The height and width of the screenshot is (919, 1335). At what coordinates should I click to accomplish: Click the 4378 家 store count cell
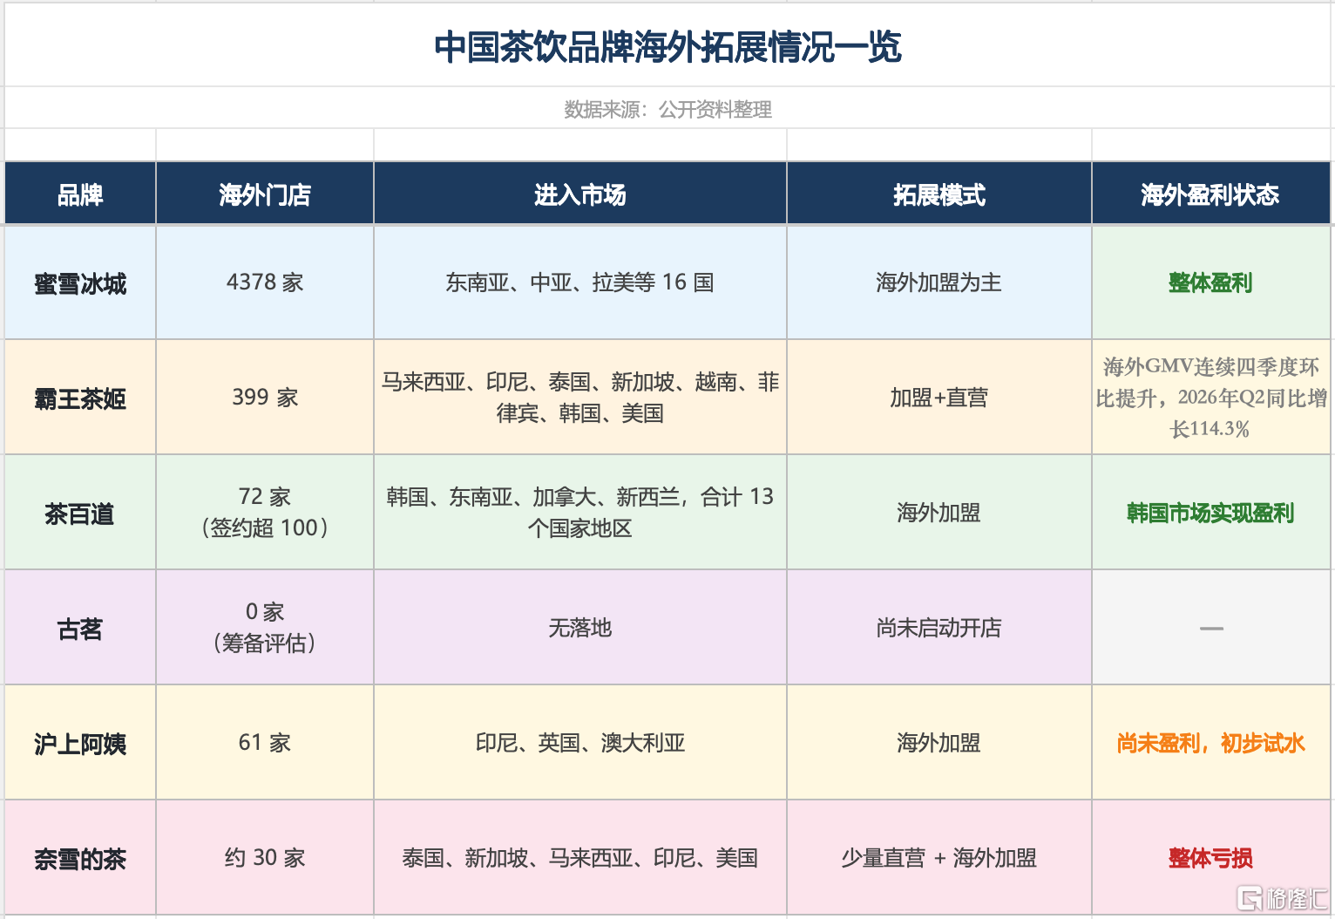click(x=265, y=283)
